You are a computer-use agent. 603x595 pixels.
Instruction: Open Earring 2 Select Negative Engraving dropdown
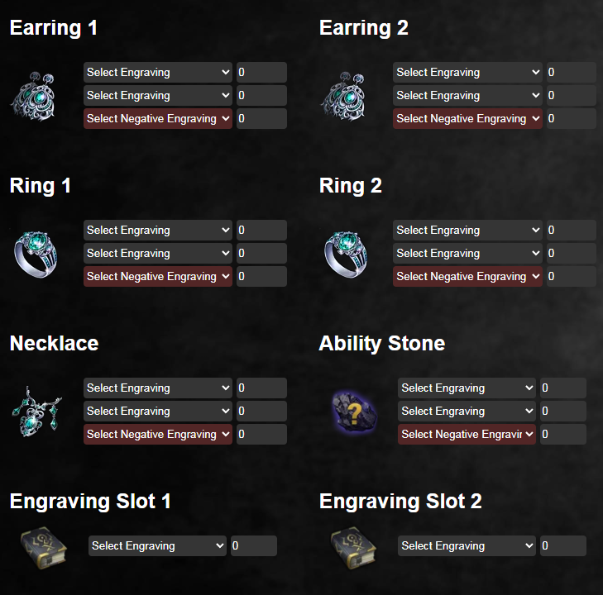[x=467, y=118]
